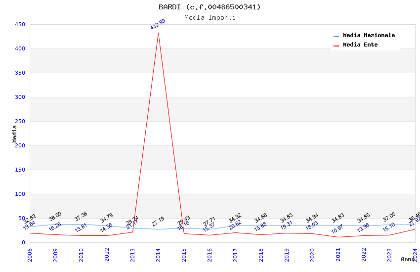The image size is (420, 272).
Task: Click the chart title BARDI (c.f.00486500341)
Action: [x=210, y=7]
